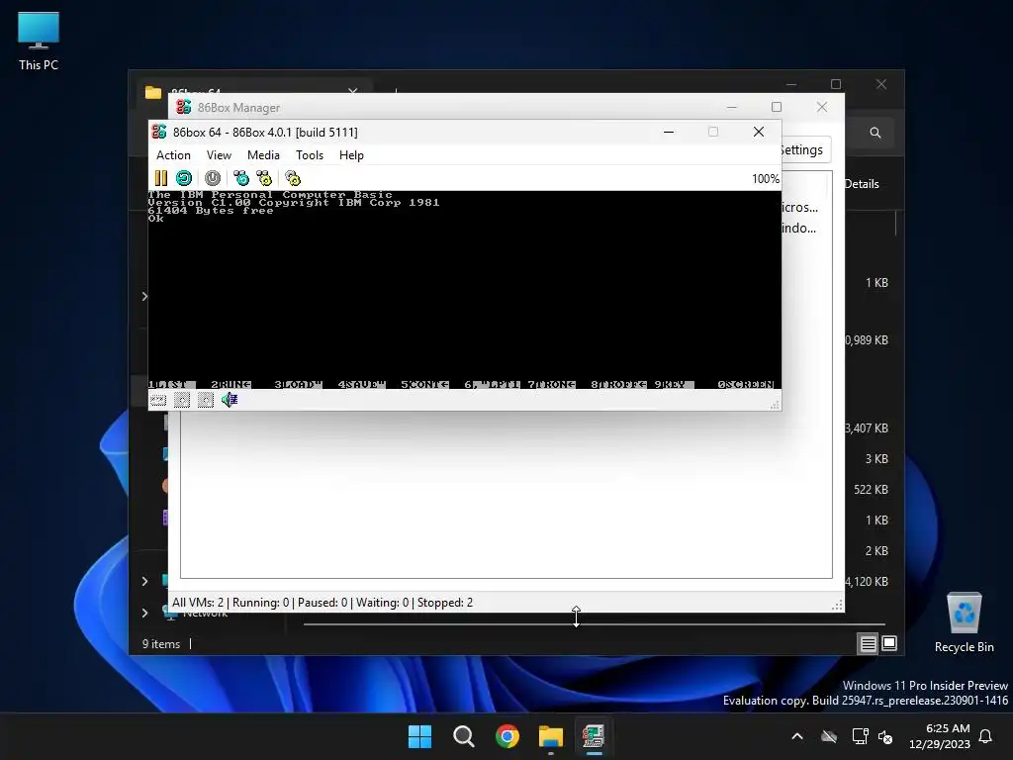
Task: Click the '0SCREEN' function key label
Action: 746,385
